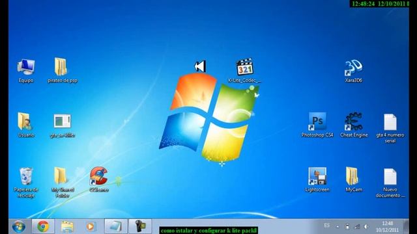
Task: Select the CCleaner shortcut icon
Action: tap(98, 179)
